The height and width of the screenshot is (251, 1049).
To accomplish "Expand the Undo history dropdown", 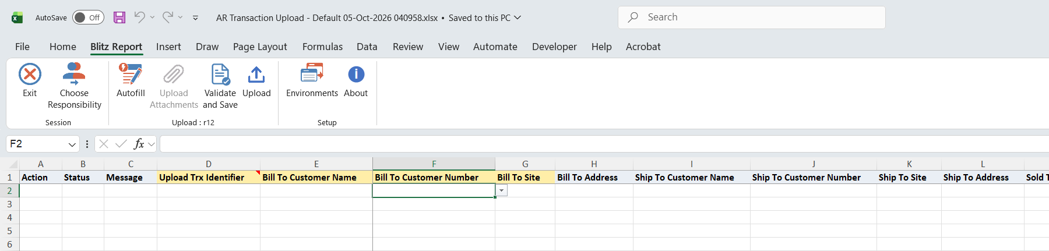I will [x=152, y=17].
